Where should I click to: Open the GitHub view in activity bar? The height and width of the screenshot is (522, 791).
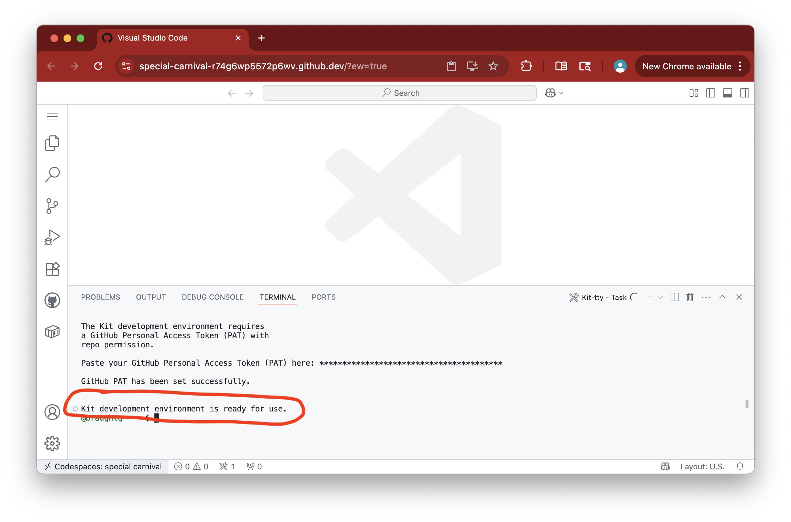pyautogui.click(x=52, y=300)
